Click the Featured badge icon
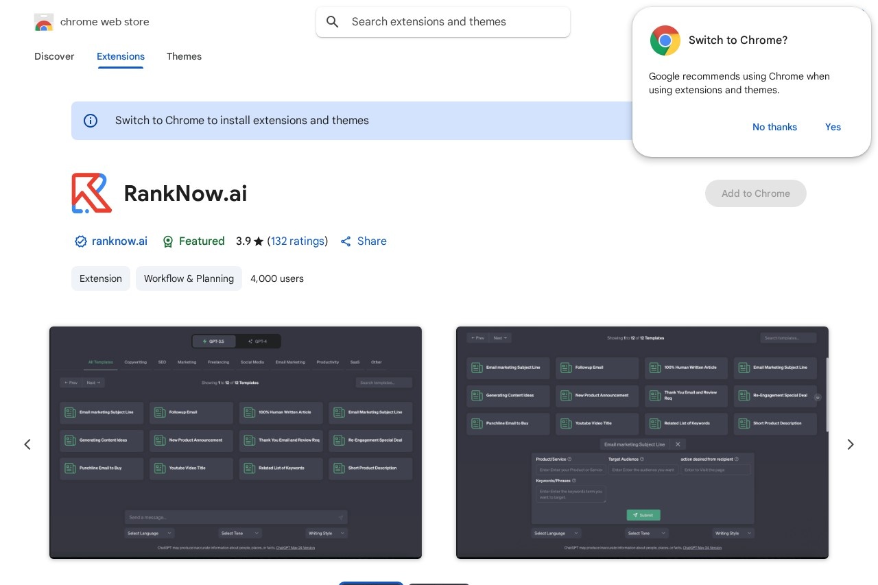The height and width of the screenshot is (585, 878). [x=168, y=241]
